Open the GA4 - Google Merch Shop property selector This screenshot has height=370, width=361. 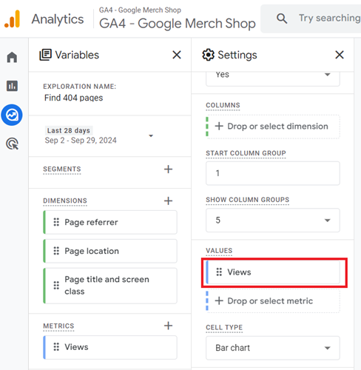click(x=177, y=18)
